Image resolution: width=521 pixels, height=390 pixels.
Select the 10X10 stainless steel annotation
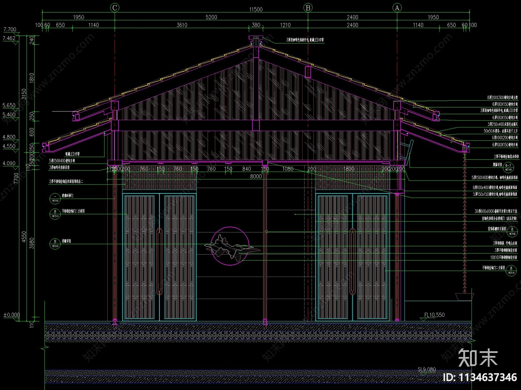504,257
